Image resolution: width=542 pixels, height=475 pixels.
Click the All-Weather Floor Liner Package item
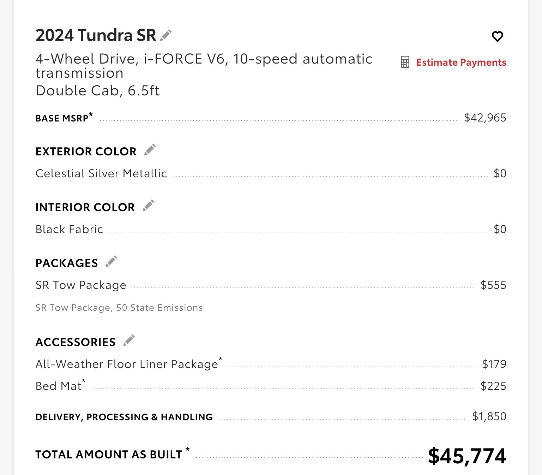(127, 364)
